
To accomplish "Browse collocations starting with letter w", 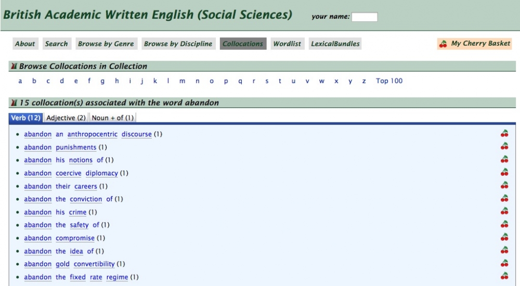I will [322, 81].
